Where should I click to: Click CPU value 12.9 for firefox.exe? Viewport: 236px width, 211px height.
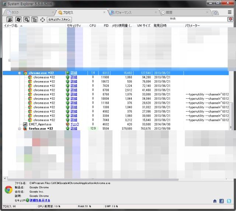coord(93,129)
